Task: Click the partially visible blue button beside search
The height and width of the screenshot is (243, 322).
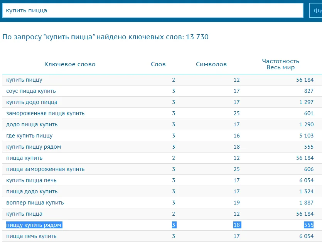Action: [x=316, y=10]
